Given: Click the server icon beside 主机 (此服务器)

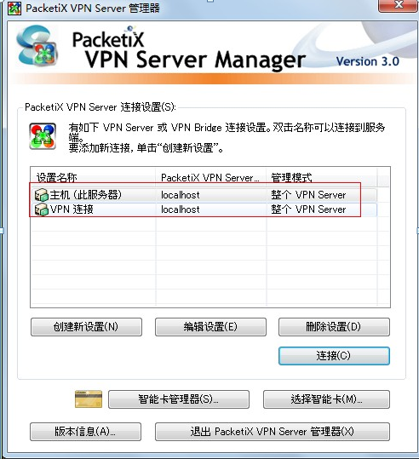Looking at the screenshot, I should pos(41,195).
